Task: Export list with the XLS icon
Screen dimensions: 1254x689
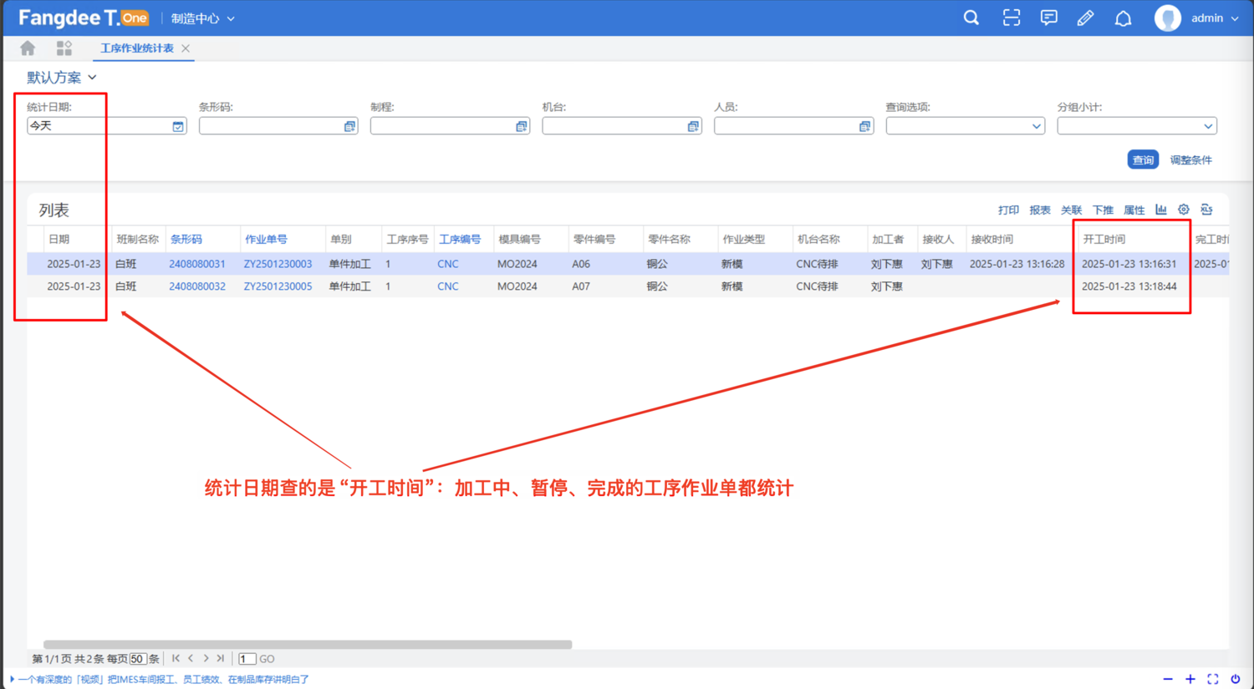Action: click(1206, 210)
